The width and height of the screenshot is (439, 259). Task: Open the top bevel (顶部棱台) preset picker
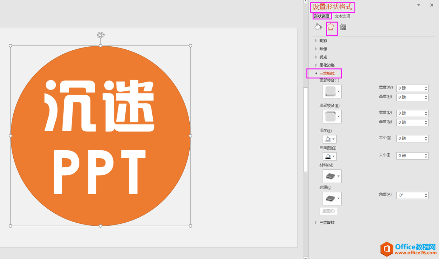point(332,91)
